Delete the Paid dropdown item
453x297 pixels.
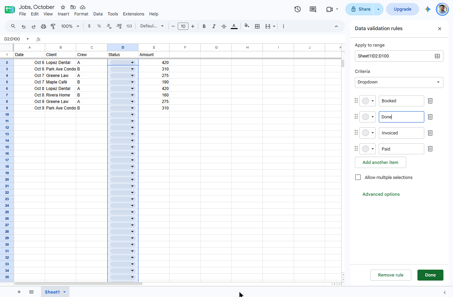[430, 149]
